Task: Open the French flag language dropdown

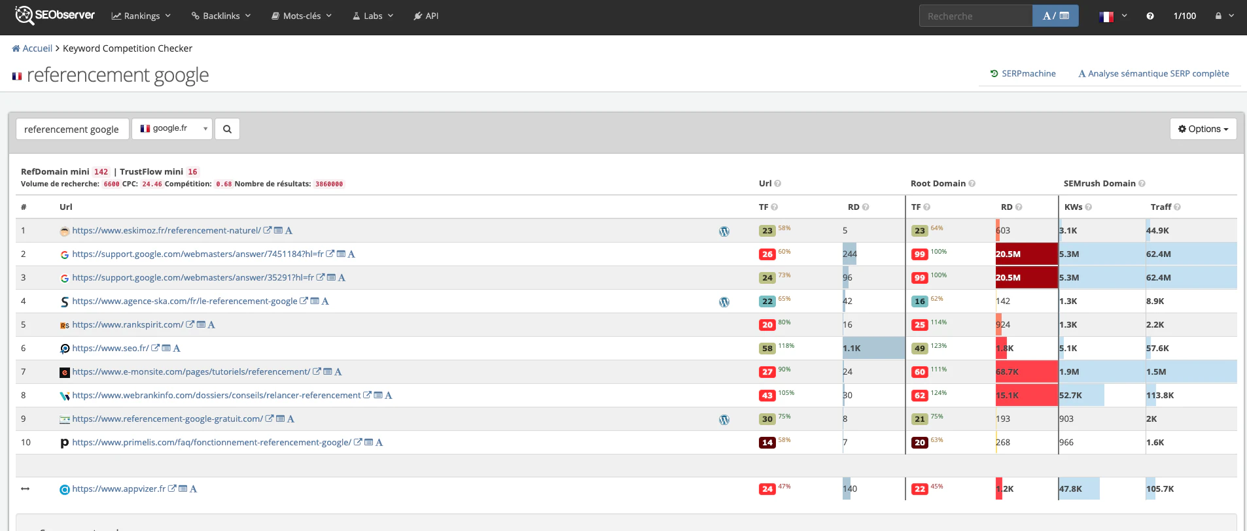Action: click(x=1113, y=16)
